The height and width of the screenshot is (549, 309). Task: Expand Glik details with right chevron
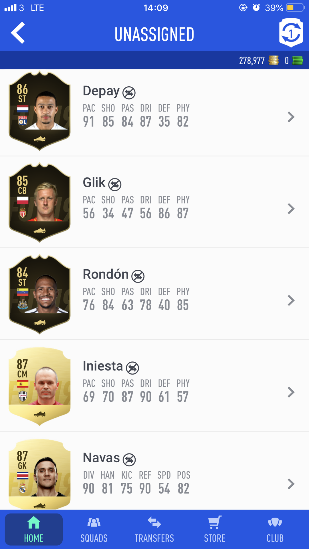click(291, 209)
